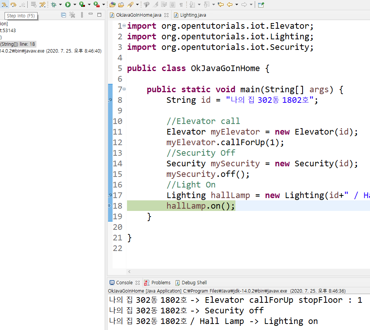Open the Debug Shell tab
Image resolution: width=370 pixels, height=330 pixels.
coord(191,282)
